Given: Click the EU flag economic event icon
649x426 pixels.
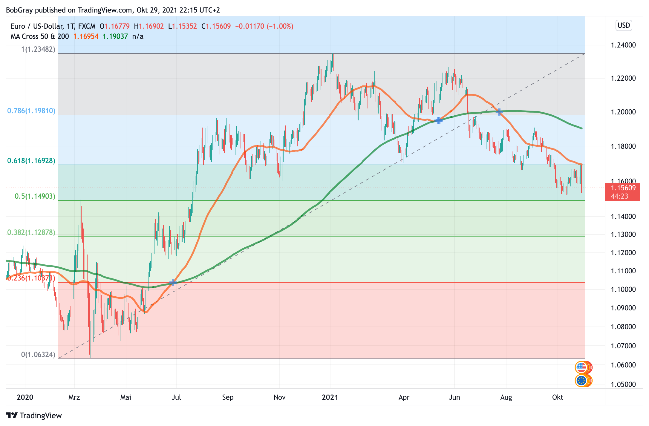Looking at the screenshot, I should (x=581, y=381).
